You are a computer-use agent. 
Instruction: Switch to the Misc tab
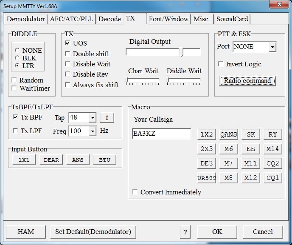pyautogui.click(x=201, y=19)
